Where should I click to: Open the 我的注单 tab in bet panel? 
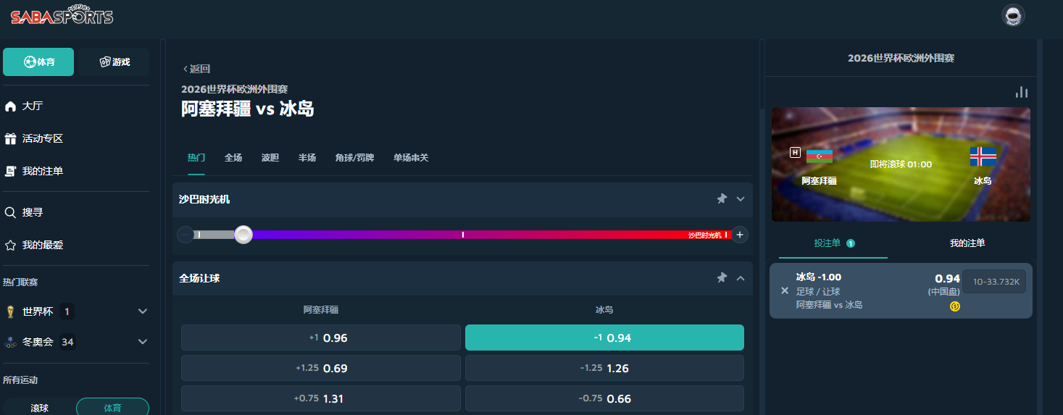[967, 243]
